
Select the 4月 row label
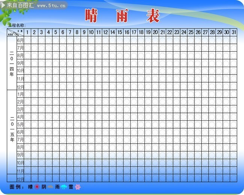click(x=20, y=117)
